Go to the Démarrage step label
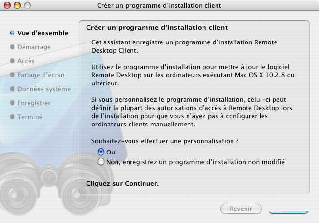The height and width of the screenshot is (223, 319). pyautogui.click(x=34, y=47)
